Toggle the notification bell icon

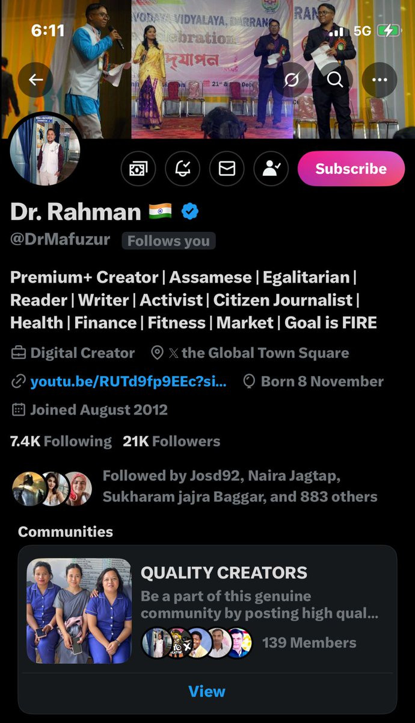tap(183, 169)
